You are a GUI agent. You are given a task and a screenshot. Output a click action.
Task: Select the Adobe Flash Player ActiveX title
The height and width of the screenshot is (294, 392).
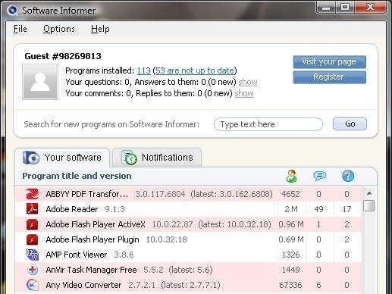(x=96, y=224)
